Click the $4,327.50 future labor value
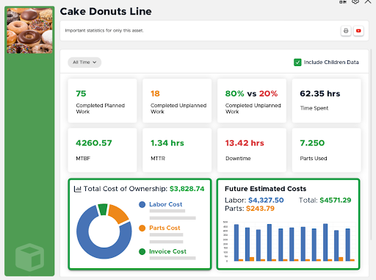The height and width of the screenshot is (280, 376). click(266, 201)
